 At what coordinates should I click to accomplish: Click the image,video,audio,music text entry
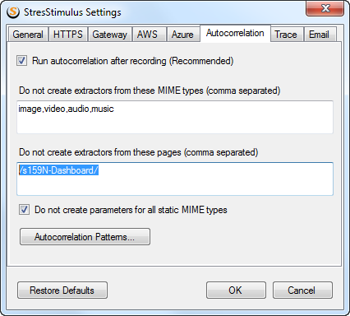point(66,109)
